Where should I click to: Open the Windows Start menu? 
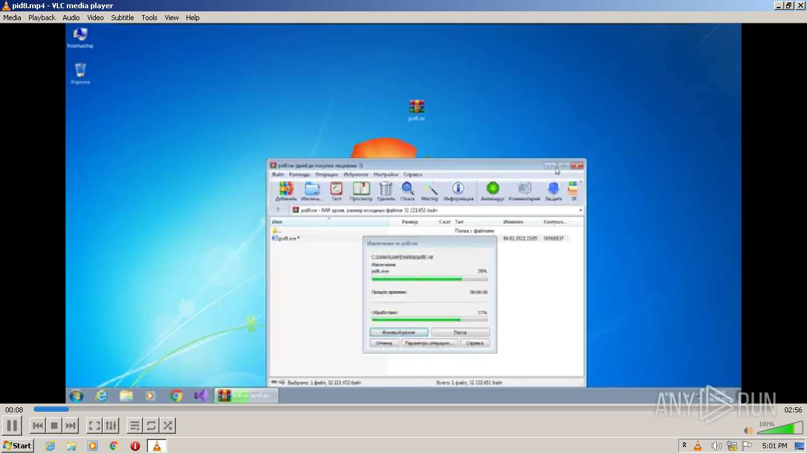click(17, 446)
